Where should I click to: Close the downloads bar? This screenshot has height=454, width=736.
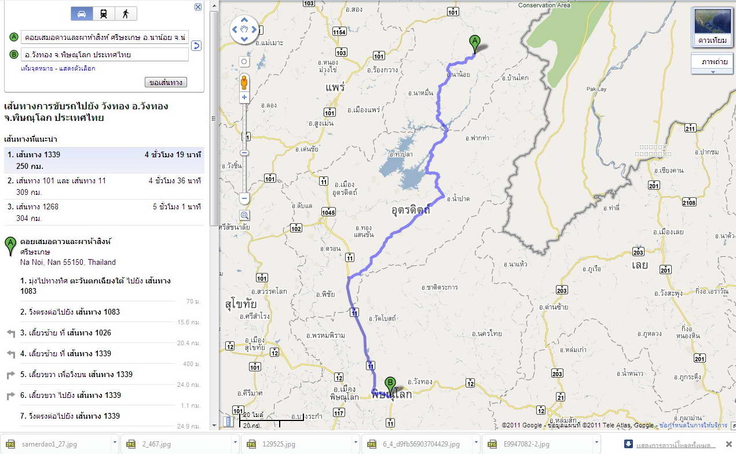pyautogui.click(x=729, y=444)
